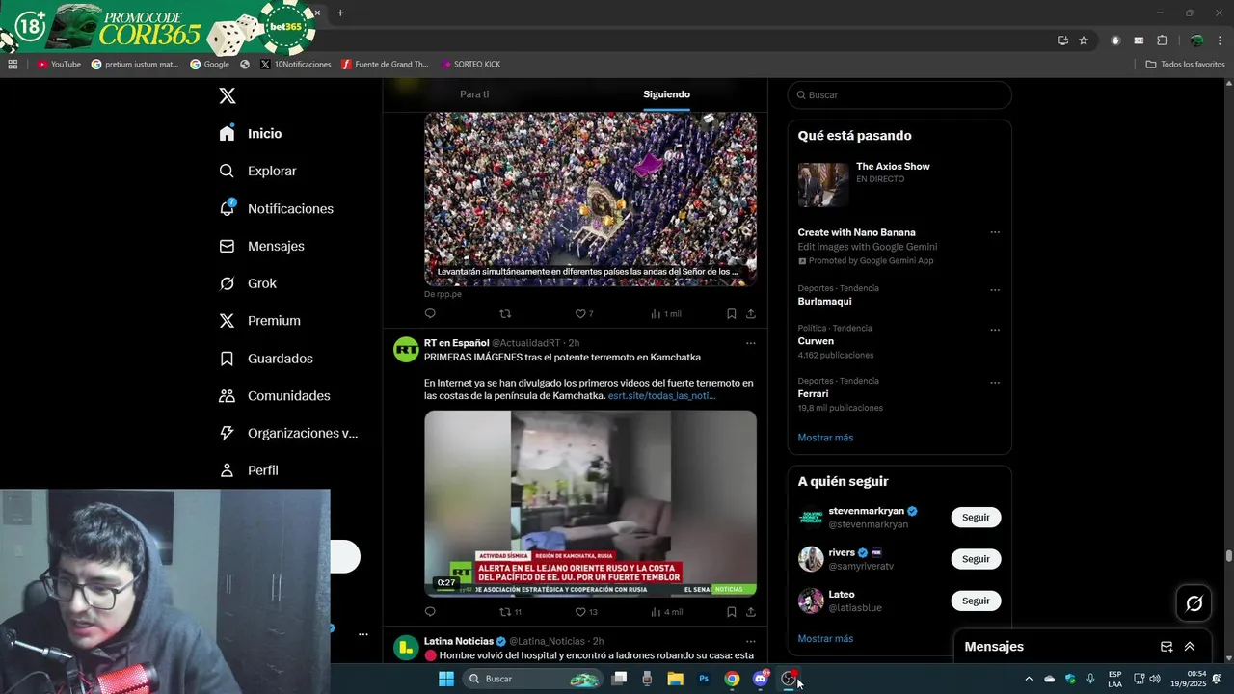Open the Chrome extensions puzzle icon

tap(1162, 40)
